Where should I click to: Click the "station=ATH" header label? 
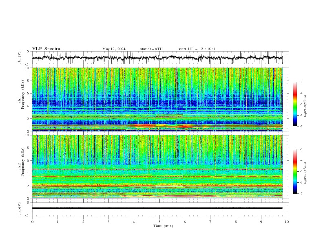151,49
